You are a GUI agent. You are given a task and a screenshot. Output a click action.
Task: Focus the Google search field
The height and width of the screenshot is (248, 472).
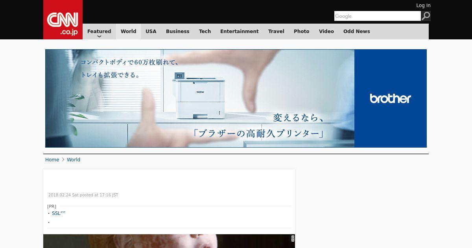pyautogui.click(x=378, y=16)
